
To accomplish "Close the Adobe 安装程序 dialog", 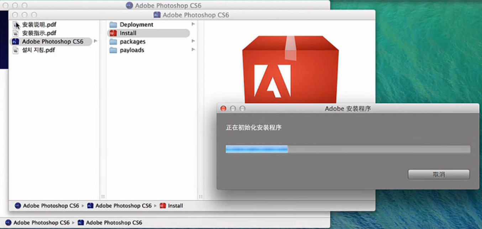I will point(224,108).
